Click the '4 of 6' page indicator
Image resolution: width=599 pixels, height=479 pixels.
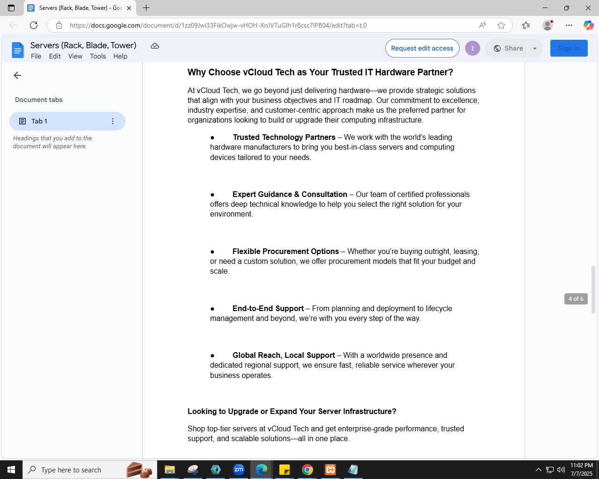pos(576,299)
